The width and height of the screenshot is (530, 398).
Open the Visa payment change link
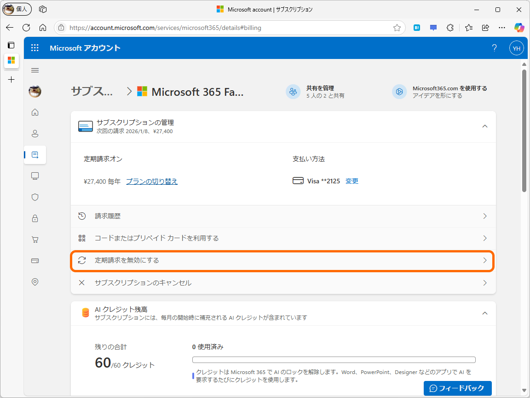point(352,181)
